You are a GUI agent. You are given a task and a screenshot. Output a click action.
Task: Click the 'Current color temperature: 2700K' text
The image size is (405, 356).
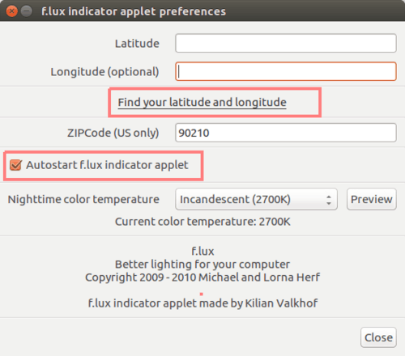click(x=202, y=222)
